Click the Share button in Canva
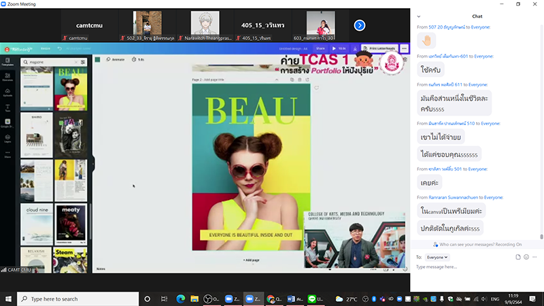Screen dimensions: 544x306 click(320, 48)
